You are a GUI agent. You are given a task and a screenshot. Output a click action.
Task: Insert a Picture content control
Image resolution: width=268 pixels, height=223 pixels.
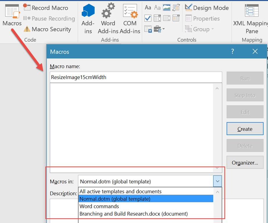click(x=166, y=8)
